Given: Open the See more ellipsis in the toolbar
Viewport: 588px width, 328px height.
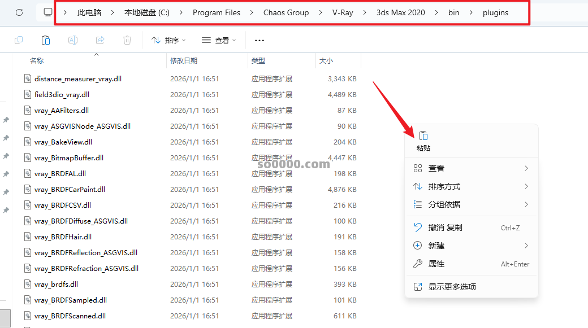Looking at the screenshot, I should (x=259, y=40).
